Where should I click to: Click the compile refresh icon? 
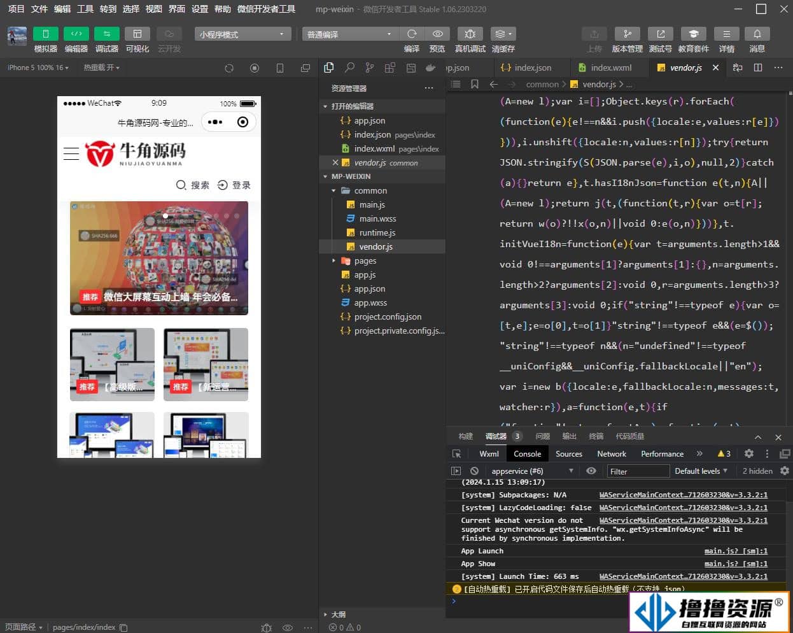point(412,34)
